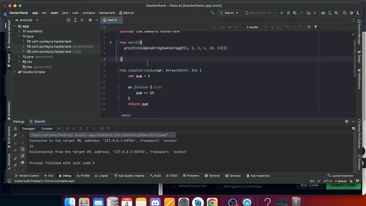Viewport: 366px width, 206px height.
Task: Open the Finder icon in the Dock
Action: 70,202
